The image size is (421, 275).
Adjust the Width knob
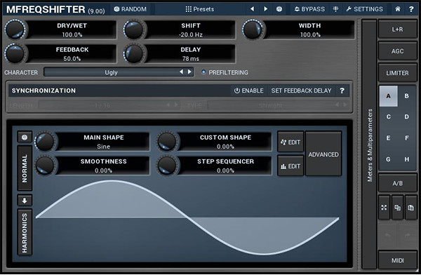click(253, 29)
